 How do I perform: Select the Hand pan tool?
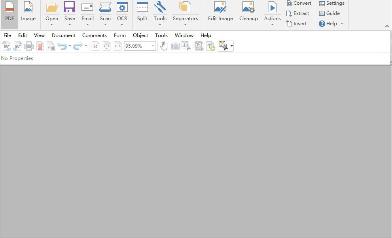(164, 46)
